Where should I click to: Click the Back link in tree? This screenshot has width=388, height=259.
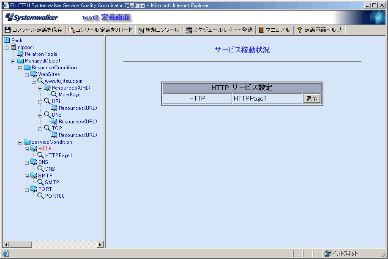(17, 40)
